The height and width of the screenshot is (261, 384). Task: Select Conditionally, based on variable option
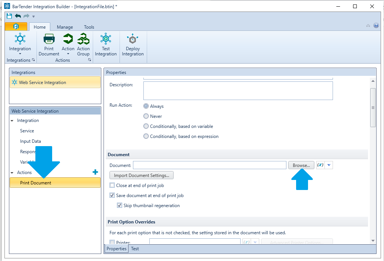tap(146, 126)
